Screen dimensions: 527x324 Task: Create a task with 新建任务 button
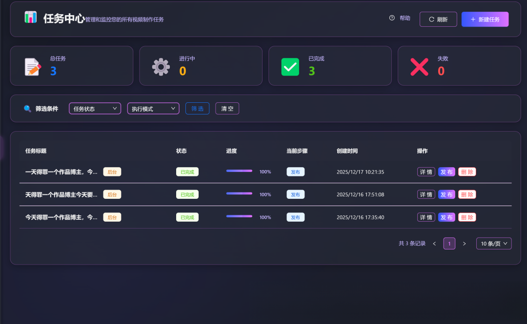pos(485,19)
